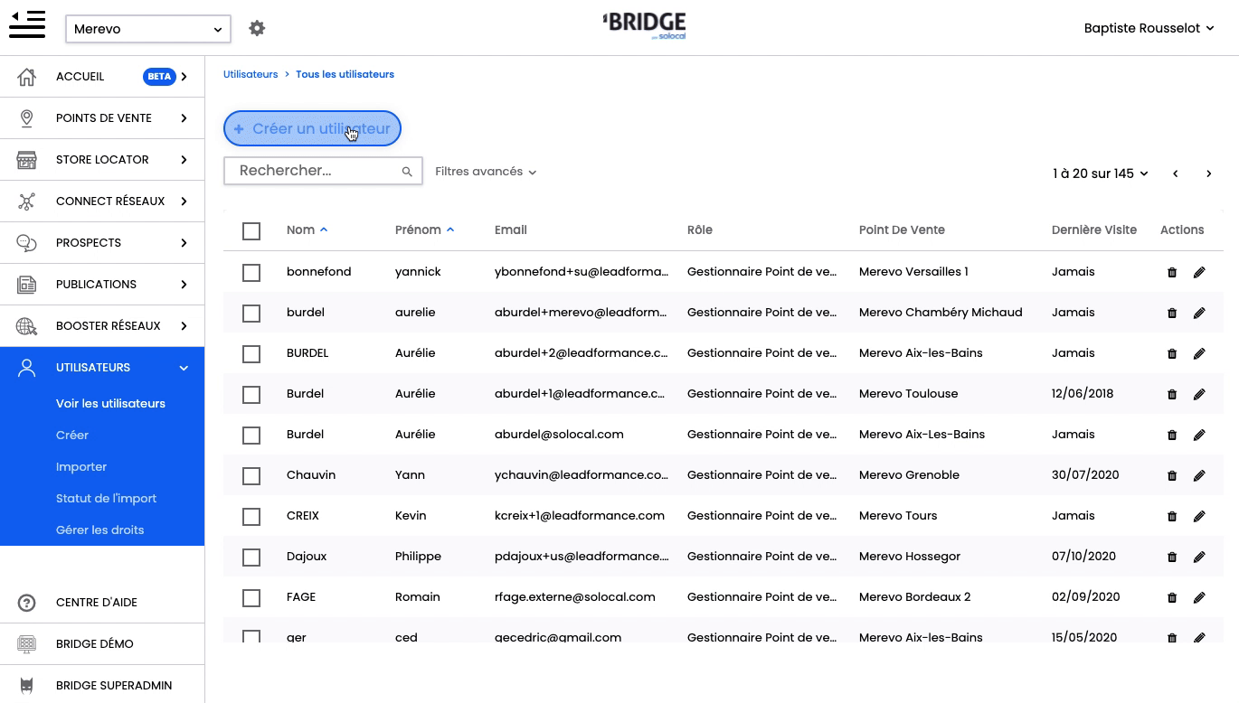This screenshot has width=1239, height=703.
Task: Click the Bridge Superadmin mask icon
Action: 27,686
